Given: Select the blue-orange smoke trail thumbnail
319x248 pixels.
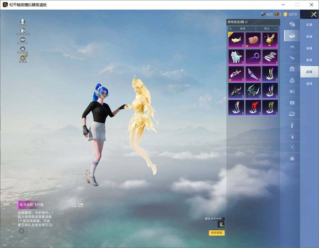Looking at the screenshot, I should [236, 108].
